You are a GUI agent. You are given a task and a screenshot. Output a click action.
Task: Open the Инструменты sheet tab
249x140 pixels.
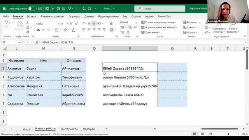point(69,129)
